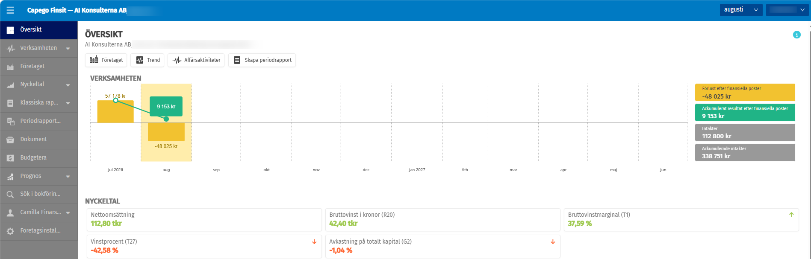Open Sök i bokföring in sidebar

point(39,194)
